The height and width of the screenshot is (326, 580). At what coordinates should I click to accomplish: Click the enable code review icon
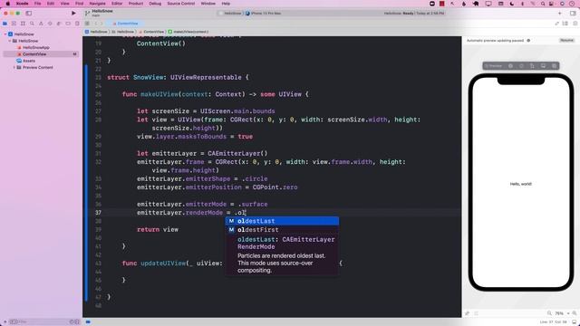[556, 24]
